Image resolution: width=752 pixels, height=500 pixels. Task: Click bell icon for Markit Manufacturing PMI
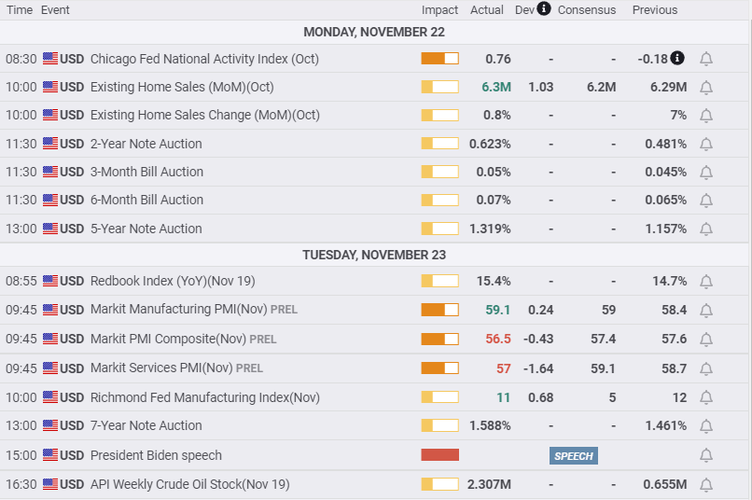click(x=706, y=310)
